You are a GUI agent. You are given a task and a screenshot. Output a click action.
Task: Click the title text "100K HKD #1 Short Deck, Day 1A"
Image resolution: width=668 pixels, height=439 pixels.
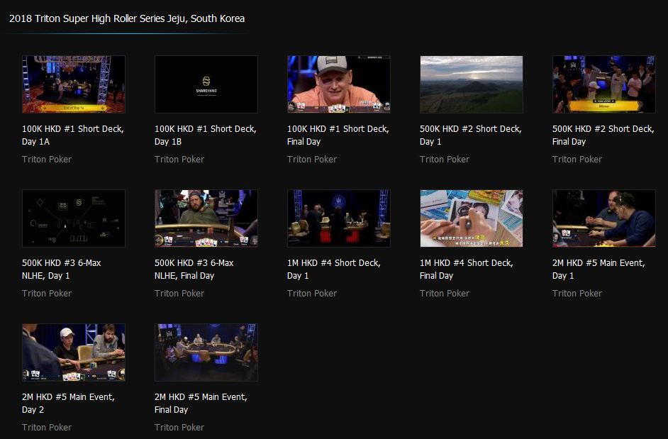(73, 135)
